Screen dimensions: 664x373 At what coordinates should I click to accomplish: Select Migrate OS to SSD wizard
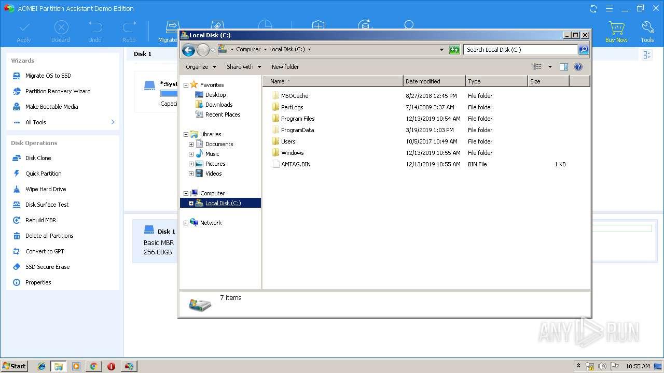[x=48, y=76]
